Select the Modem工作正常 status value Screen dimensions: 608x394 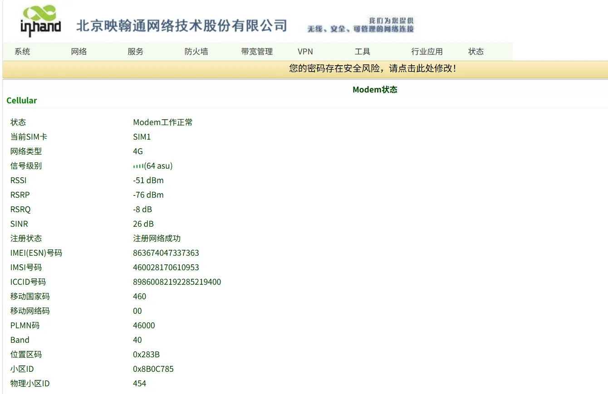point(163,122)
